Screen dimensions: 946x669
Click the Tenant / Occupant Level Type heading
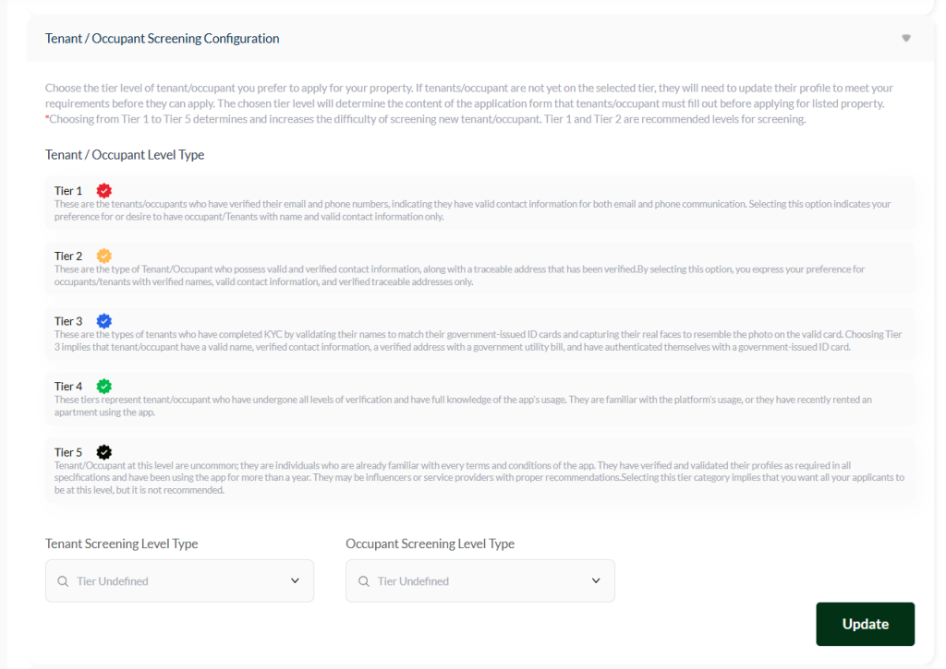point(125,155)
